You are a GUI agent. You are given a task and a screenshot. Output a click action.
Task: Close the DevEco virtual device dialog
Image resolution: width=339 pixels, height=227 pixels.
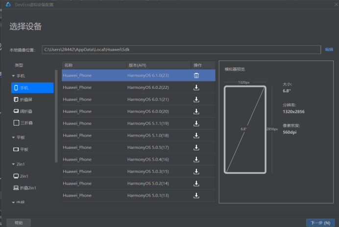(x=337, y=4)
